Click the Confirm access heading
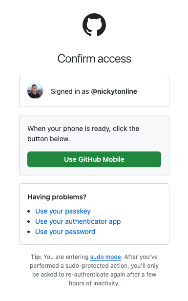 [x=94, y=59]
